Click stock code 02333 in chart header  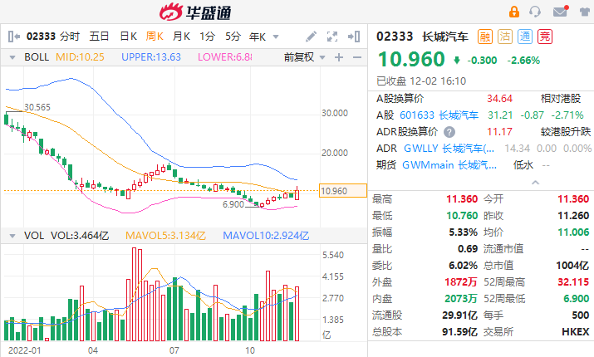pyautogui.click(x=41, y=37)
